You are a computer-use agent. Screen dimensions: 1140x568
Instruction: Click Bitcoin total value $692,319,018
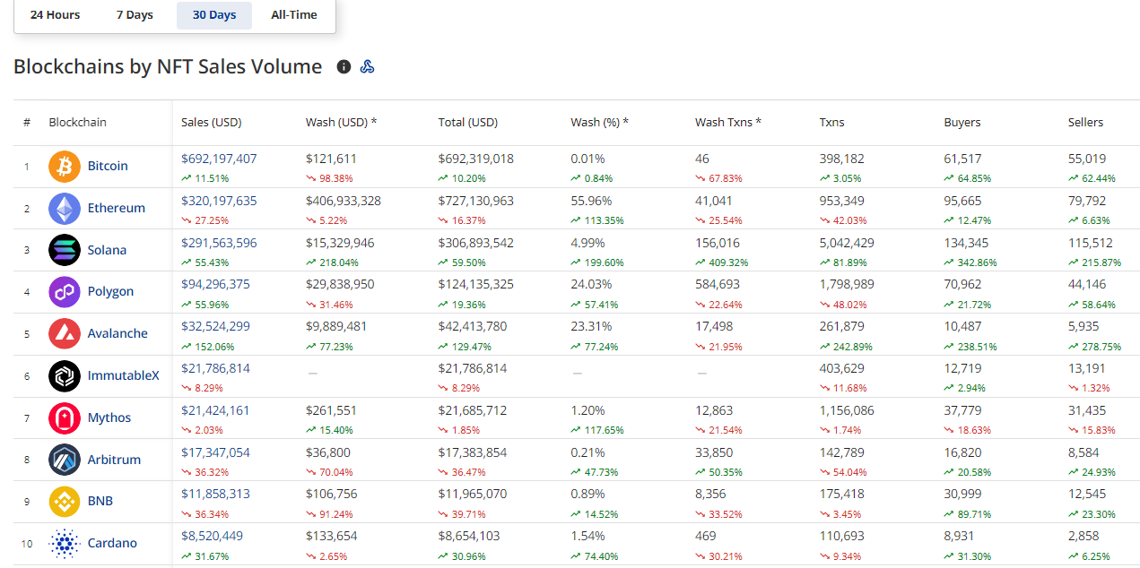point(476,159)
